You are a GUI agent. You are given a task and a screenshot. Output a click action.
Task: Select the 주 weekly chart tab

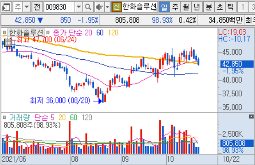175,7
